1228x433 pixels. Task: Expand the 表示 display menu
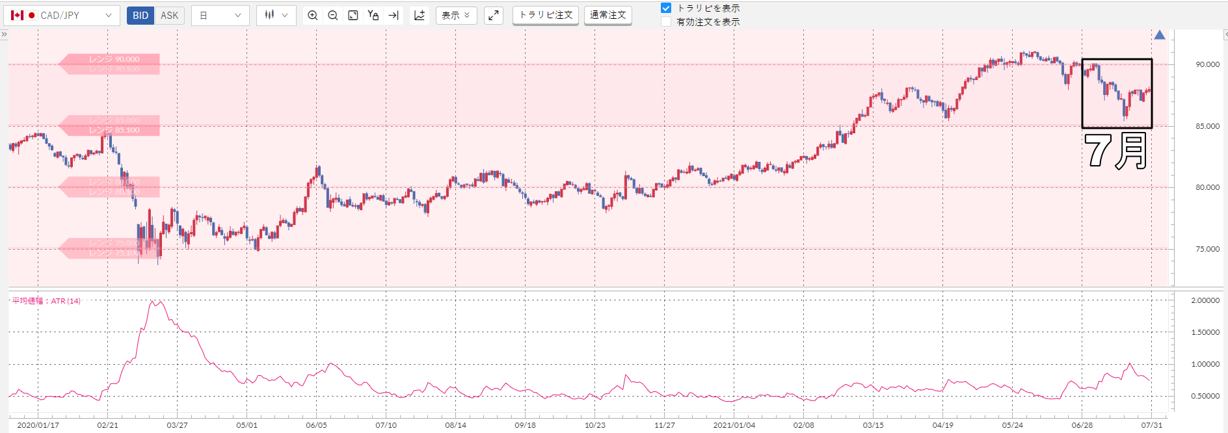pos(456,16)
